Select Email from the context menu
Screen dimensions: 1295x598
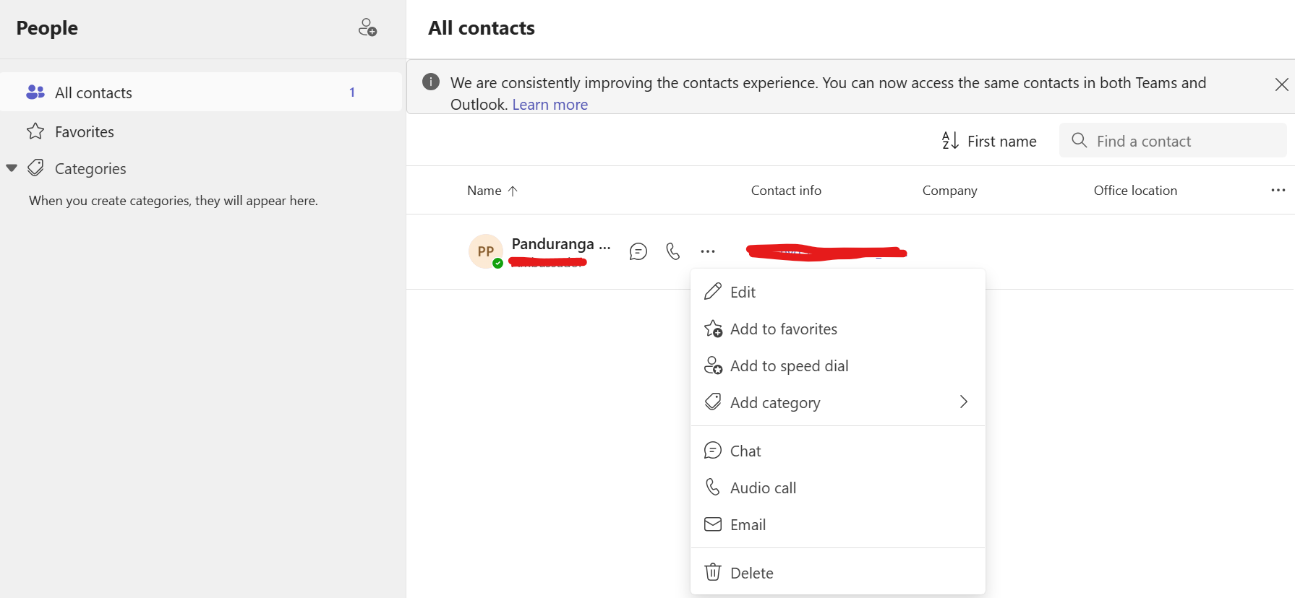[748, 525]
